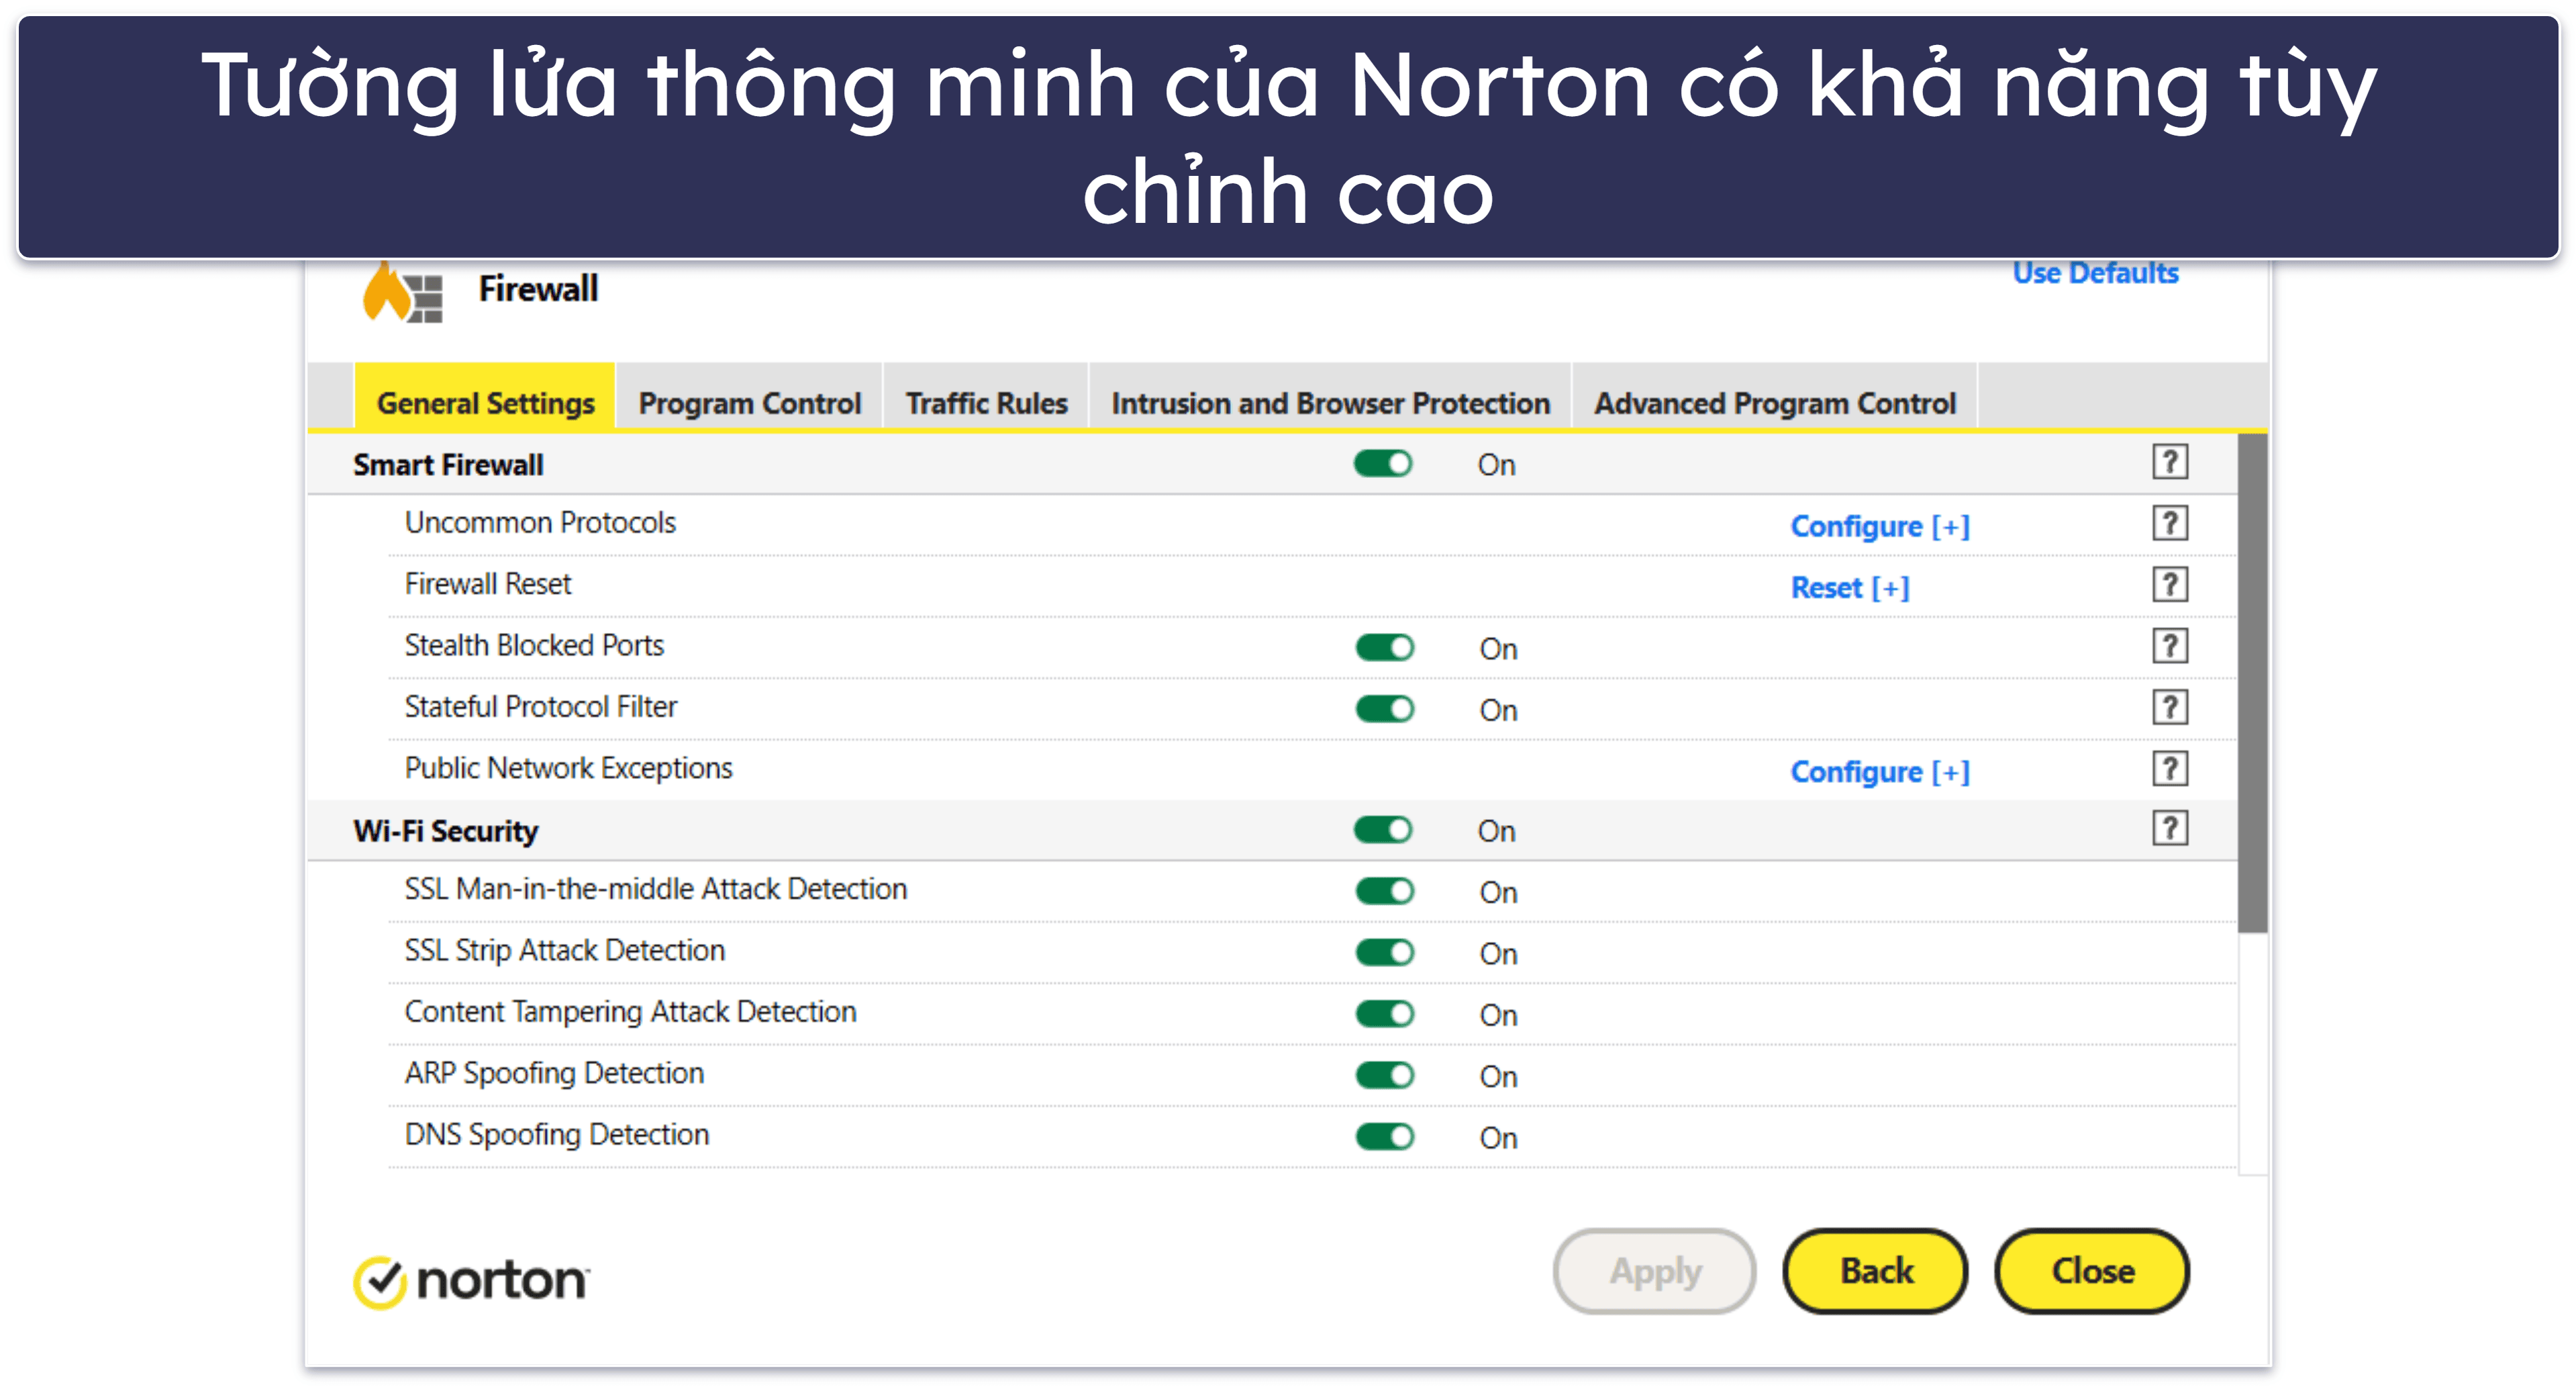Open help for Stealth Blocked Ports

pos(2169,646)
